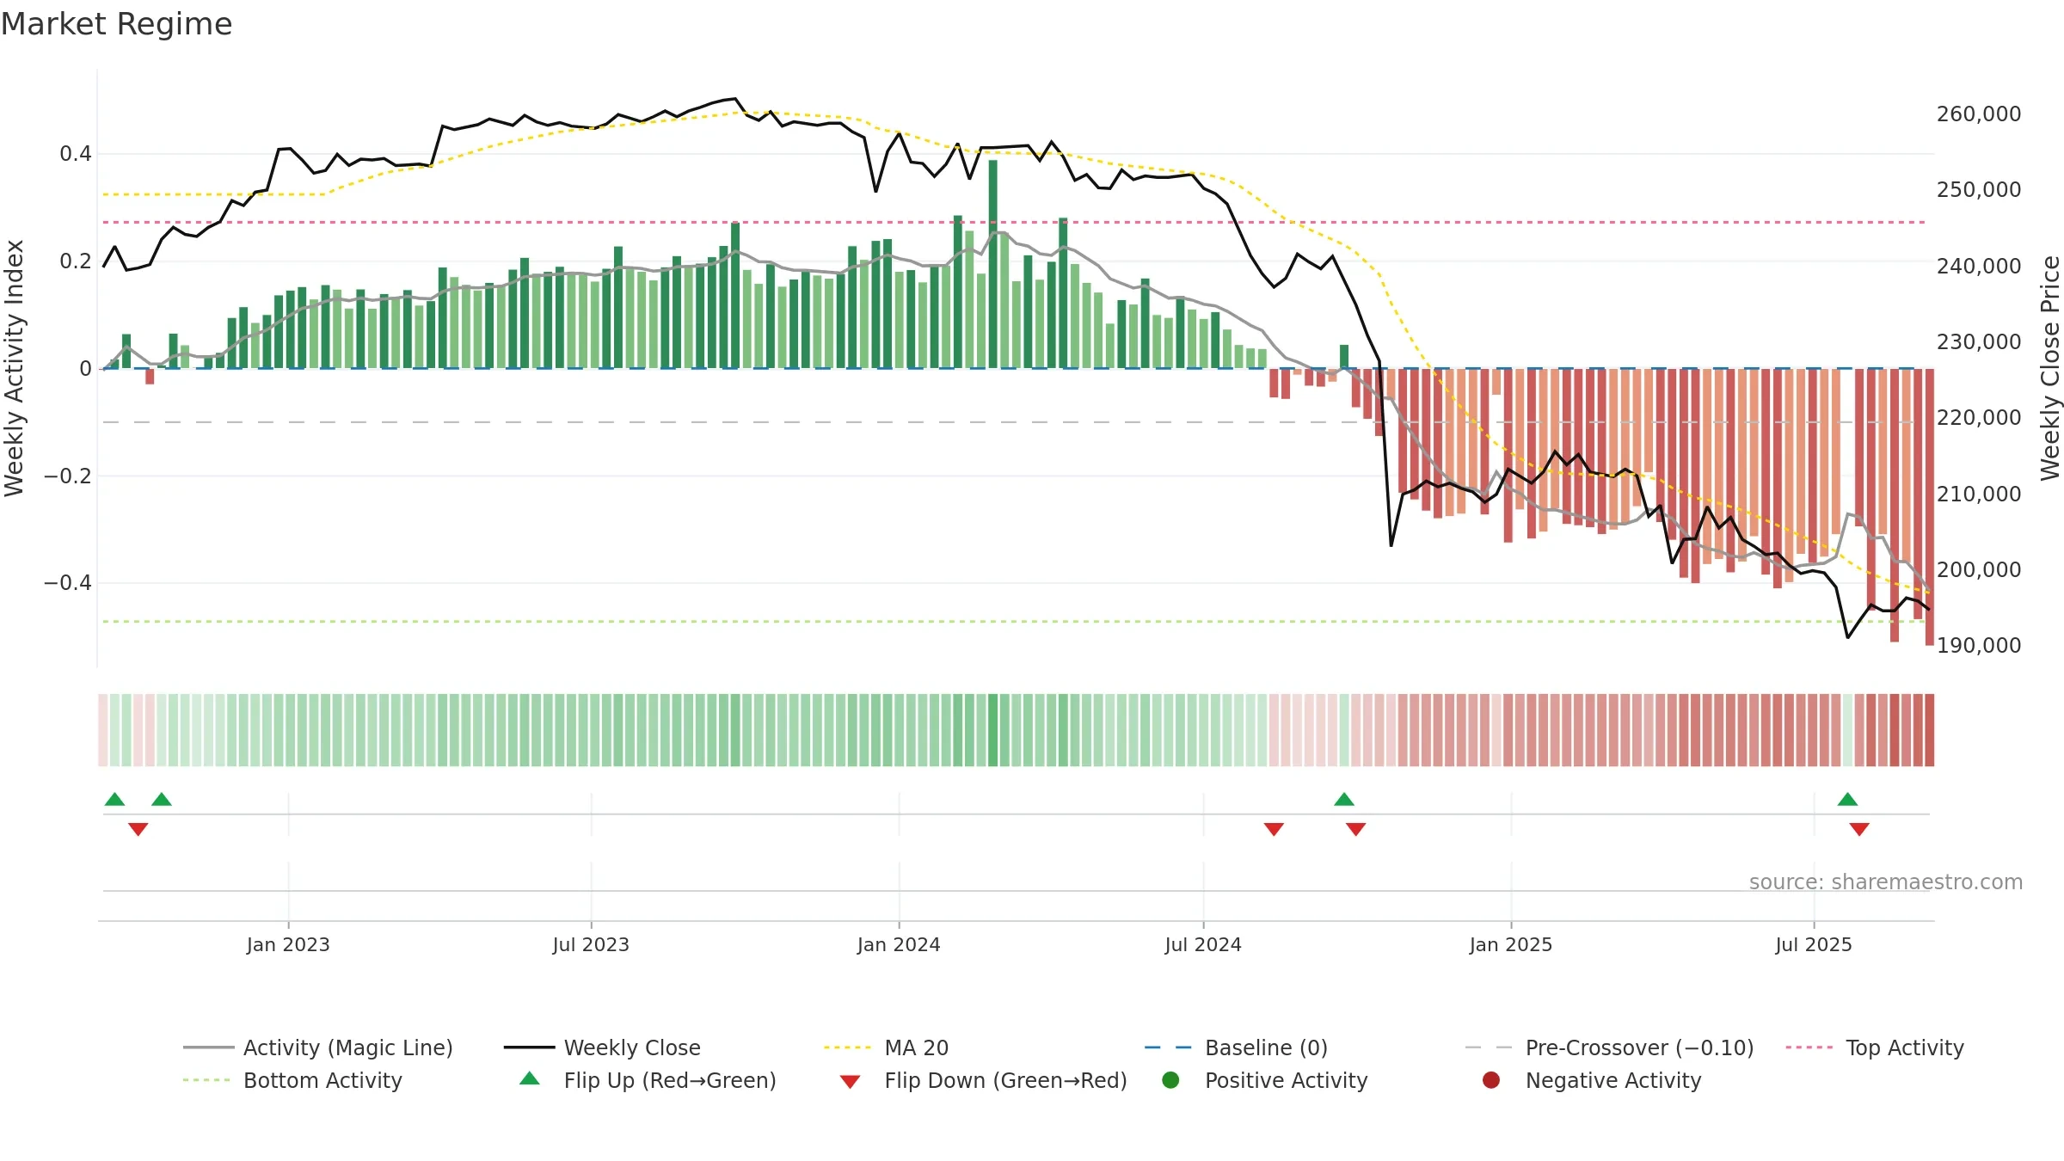
Task: Click the Jan 2024 x-axis label
Action: point(899,944)
